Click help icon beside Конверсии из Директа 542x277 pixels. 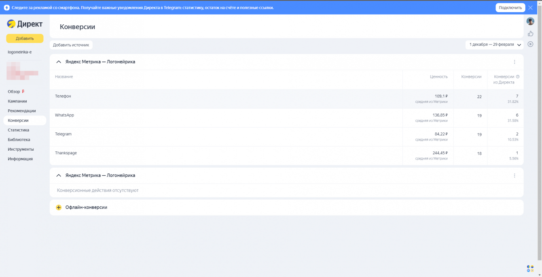click(x=518, y=77)
